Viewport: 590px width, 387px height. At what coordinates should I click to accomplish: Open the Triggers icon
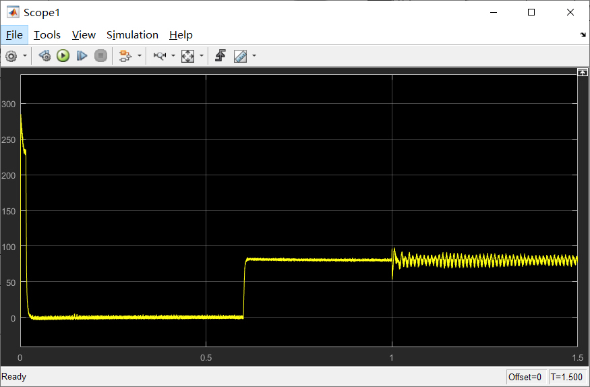[x=220, y=56]
